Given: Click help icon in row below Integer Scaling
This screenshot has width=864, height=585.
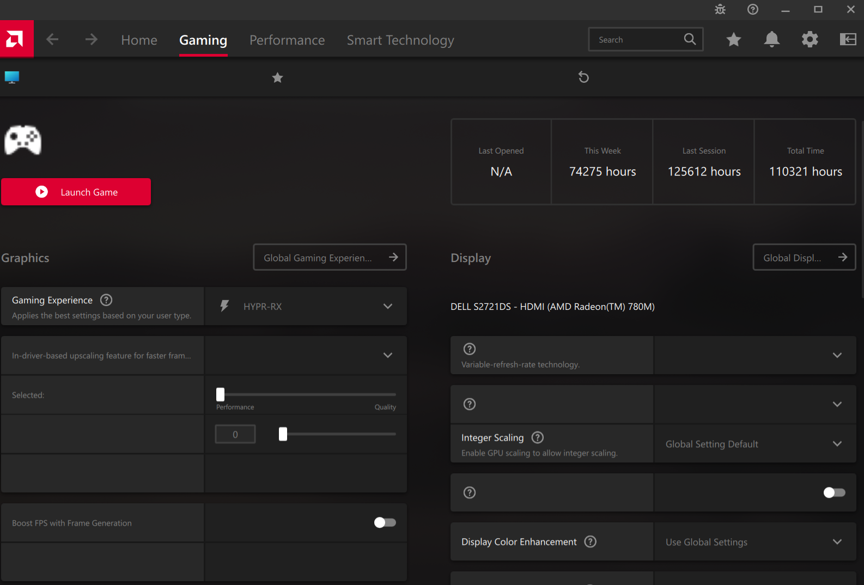Looking at the screenshot, I should (x=470, y=492).
